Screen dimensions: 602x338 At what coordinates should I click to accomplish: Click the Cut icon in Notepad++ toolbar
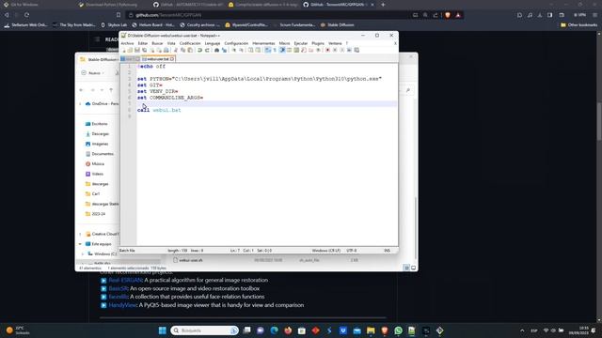pos(176,50)
